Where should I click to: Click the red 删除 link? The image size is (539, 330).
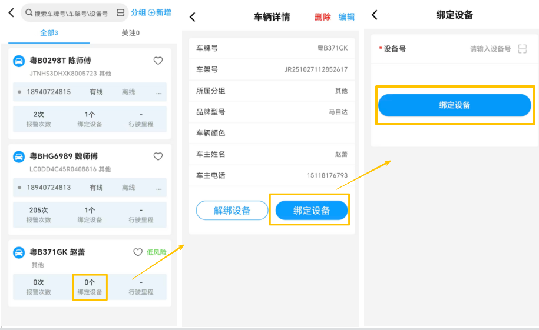(x=323, y=17)
